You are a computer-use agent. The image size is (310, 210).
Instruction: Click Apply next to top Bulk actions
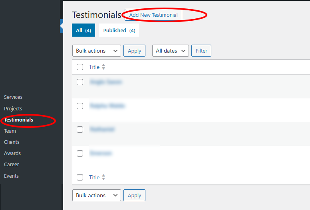(134, 51)
